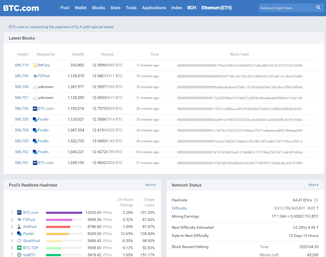Click reward 13.04536142 BTC
The width and height of the screenshot is (326, 257).
tap(107, 141)
